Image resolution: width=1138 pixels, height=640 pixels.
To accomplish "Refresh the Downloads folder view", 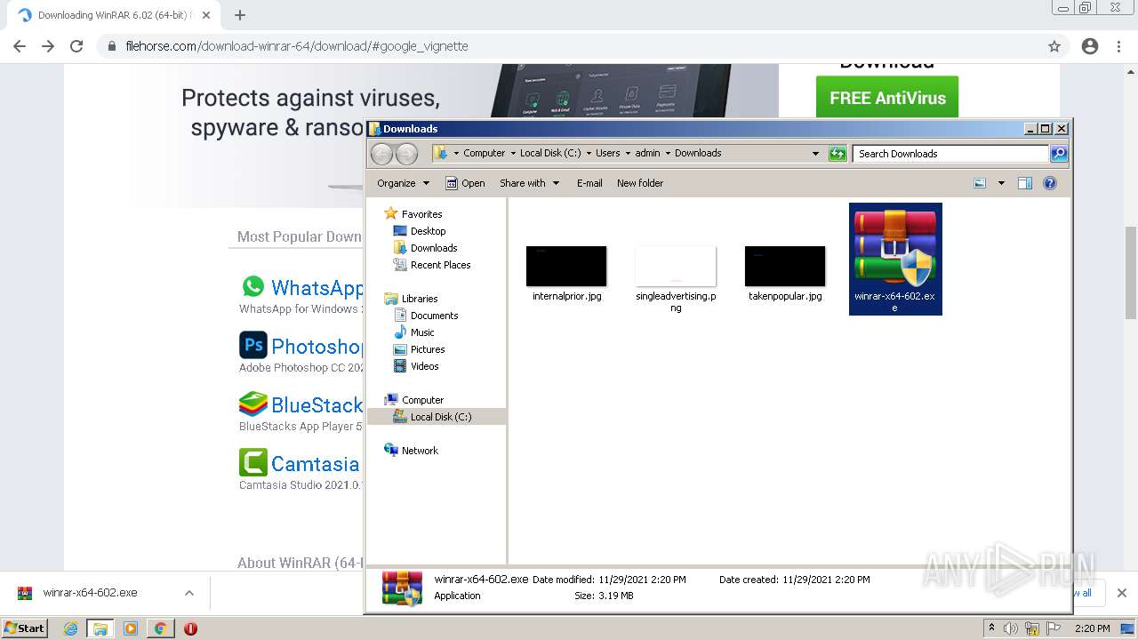I will 837,154.
